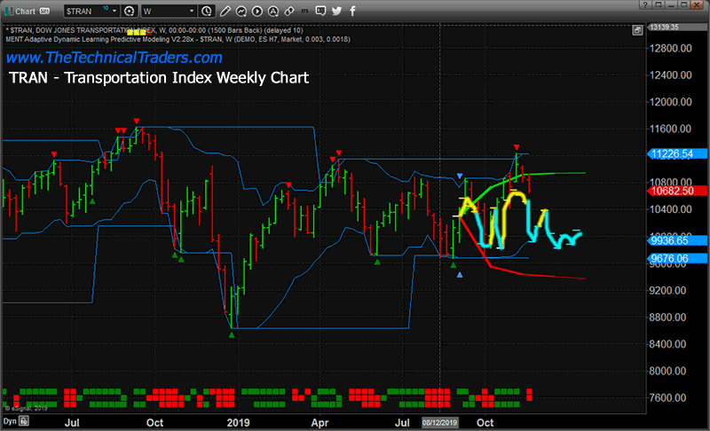710x431 pixels.
Task: Open the alerts 'A' icon
Action: (x=273, y=11)
